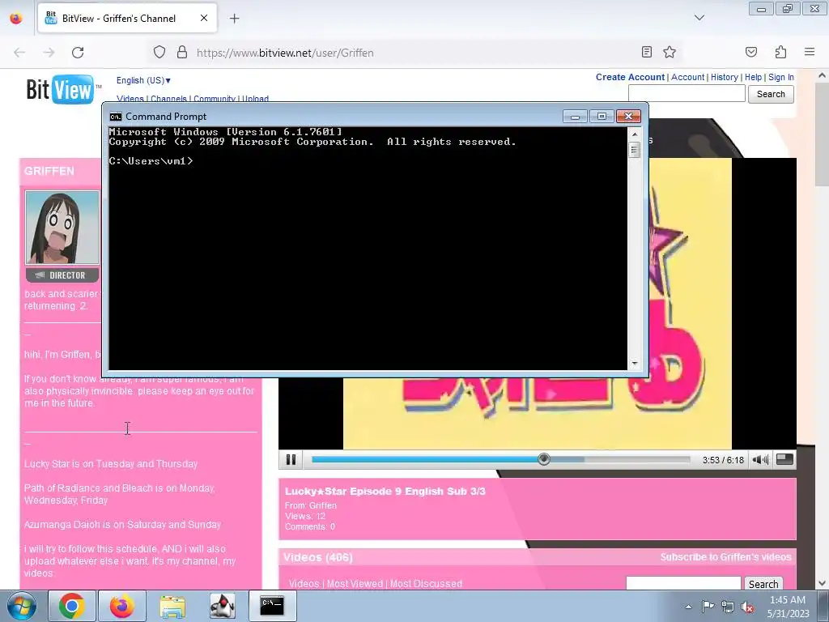This screenshot has width=829, height=622.
Task: Click the Firefox icon left of the tab strip
Action: pos(16,18)
